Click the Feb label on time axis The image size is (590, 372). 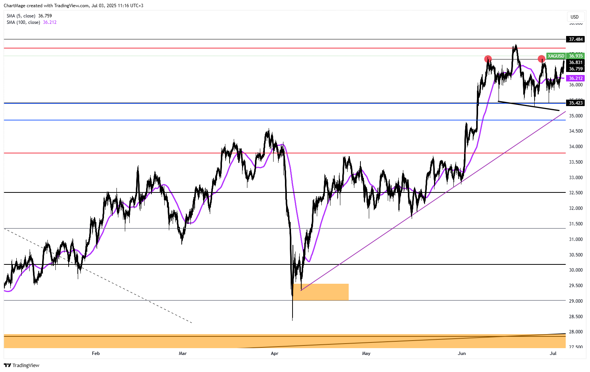click(x=96, y=353)
